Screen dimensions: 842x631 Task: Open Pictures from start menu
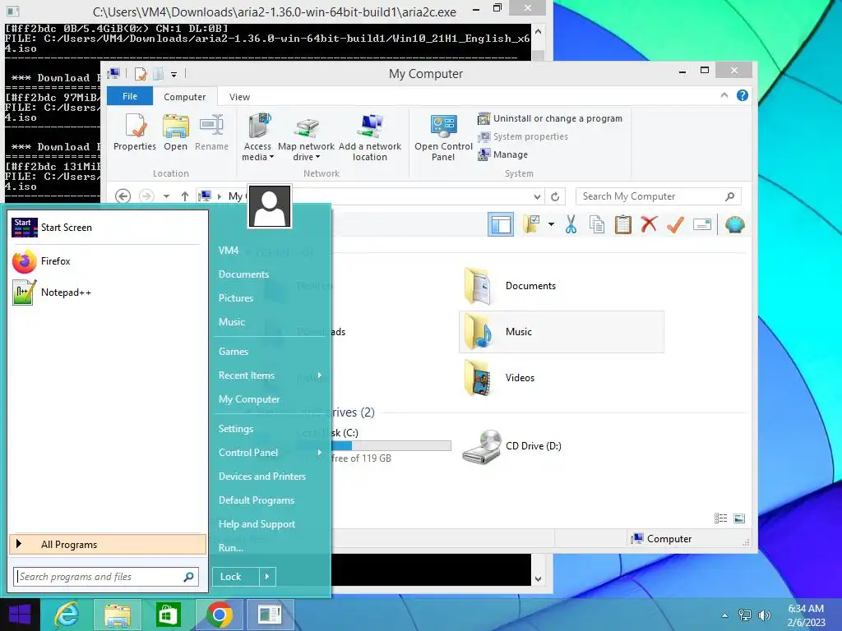pyautogui.click(x=236, y=298)
